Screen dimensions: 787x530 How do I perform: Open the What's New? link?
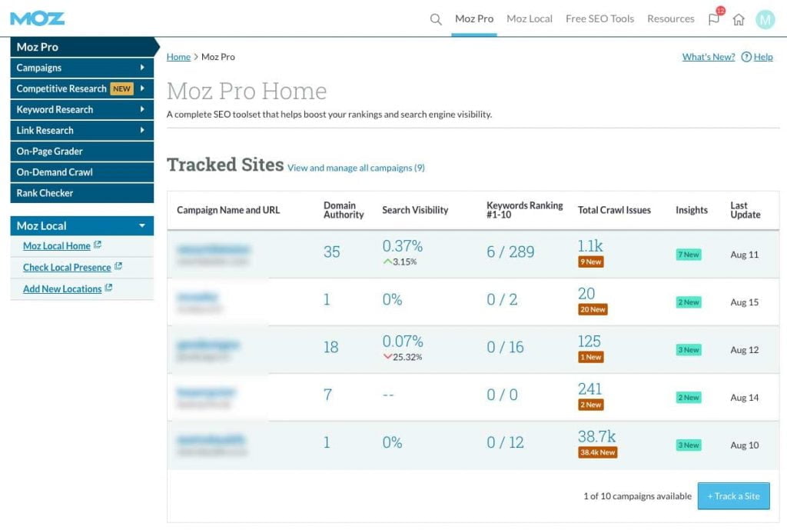(x=708, y=57)
